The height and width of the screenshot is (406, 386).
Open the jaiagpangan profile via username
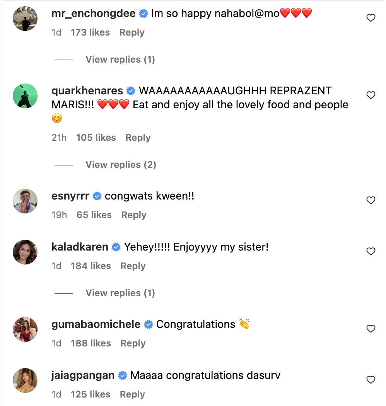click(x=83, y=375)
